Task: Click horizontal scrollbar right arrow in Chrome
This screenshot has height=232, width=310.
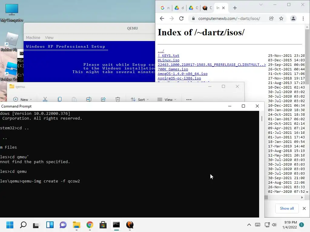Action: (x=302, y=197)
